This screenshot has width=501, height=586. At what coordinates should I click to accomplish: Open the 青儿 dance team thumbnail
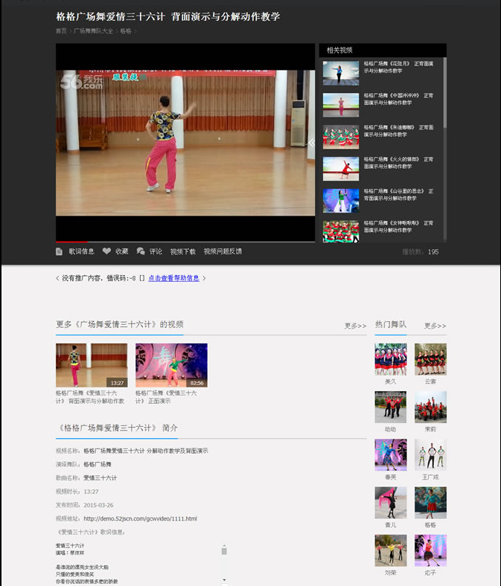pos(391,503)
